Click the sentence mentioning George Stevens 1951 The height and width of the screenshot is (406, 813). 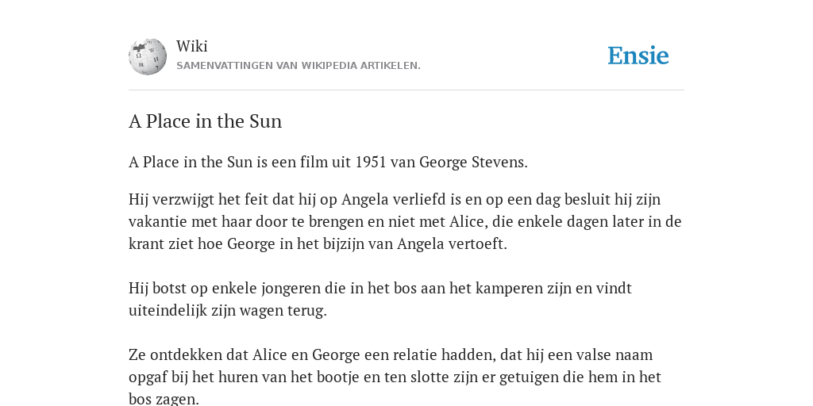pyautogui.click(x=328, y=162)
